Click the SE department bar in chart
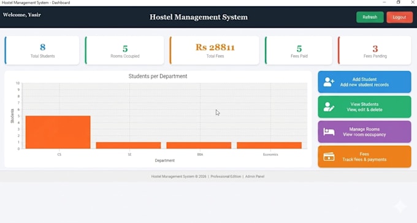The height and width of the screenshot is (223, 417). 128,145
